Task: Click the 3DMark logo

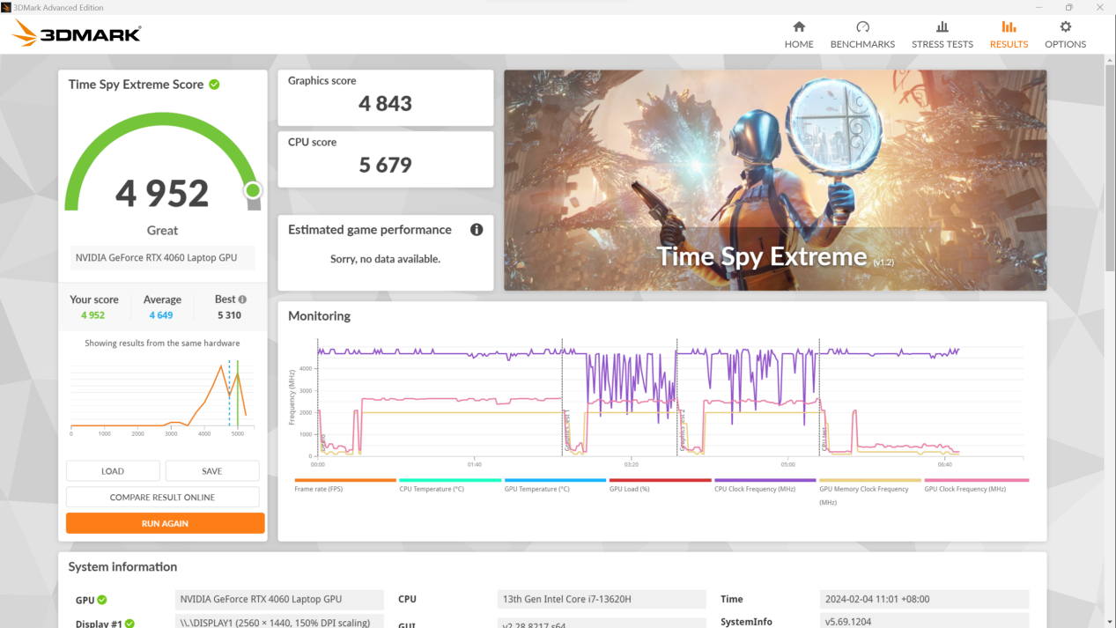Action: 77,34
